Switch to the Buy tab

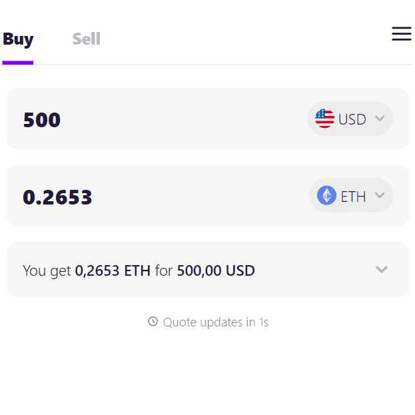pyautogui.click(x=18, y=39)
